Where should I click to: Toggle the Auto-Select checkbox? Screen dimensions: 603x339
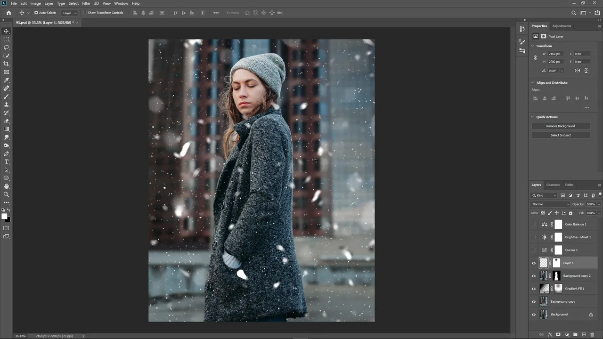click(x=36, y=13)
